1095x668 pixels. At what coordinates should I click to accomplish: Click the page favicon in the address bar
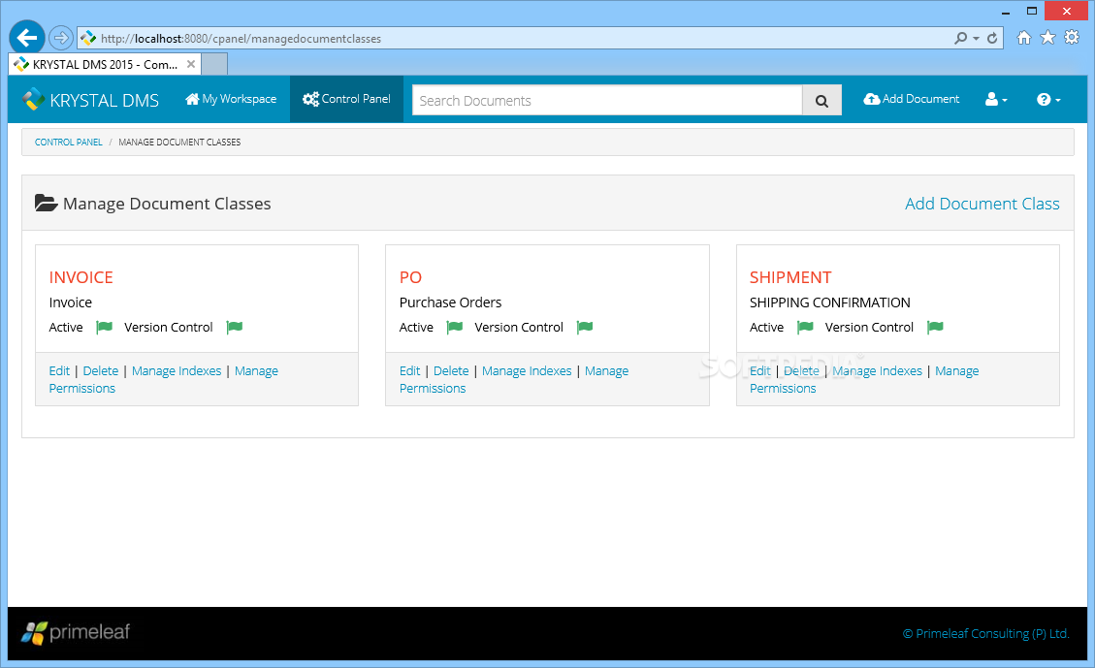click(x=88, y=39)
